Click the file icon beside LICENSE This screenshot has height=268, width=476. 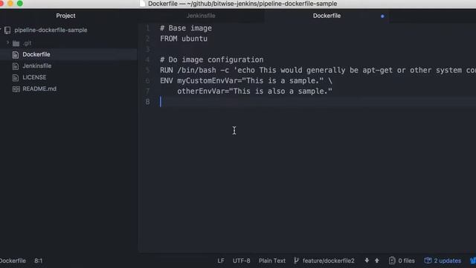(16, 77)
